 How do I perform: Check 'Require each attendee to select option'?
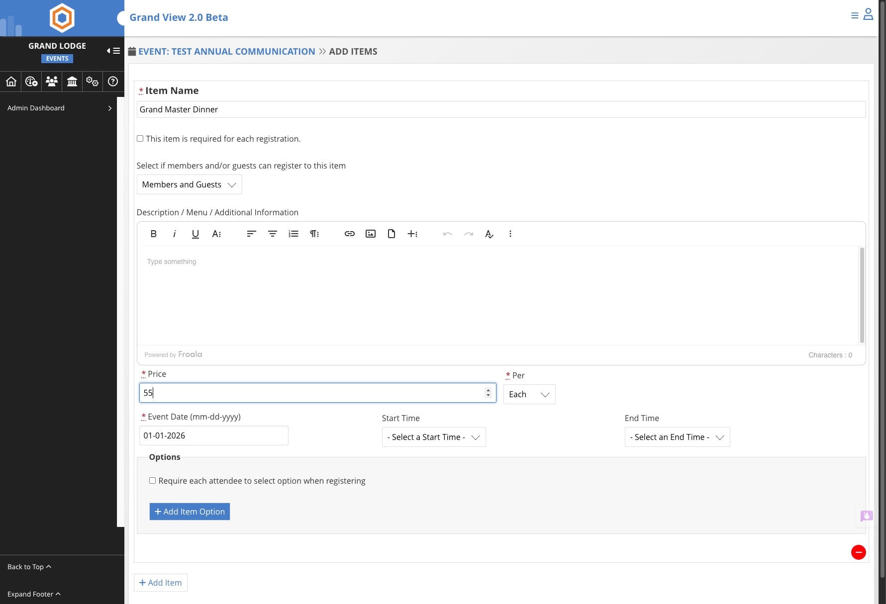pos(153,481)
